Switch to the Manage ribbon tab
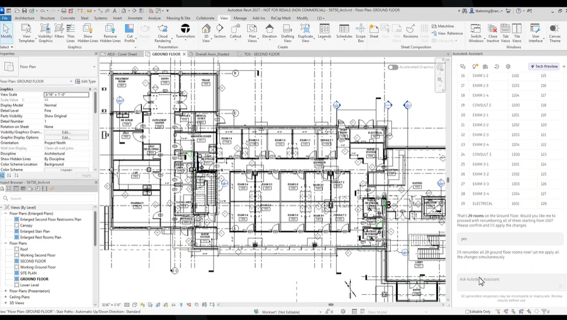Viewport: 567px width, 320px height. pos(240,18)
